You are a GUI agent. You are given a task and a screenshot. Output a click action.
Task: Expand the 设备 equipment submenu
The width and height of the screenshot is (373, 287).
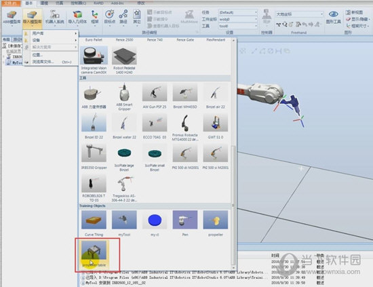tap(50, 40)
